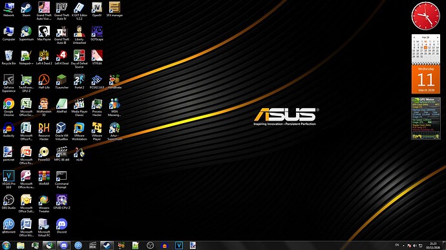
Task: Select the PowerISO desktop shortcut
Action: point(44,154)
